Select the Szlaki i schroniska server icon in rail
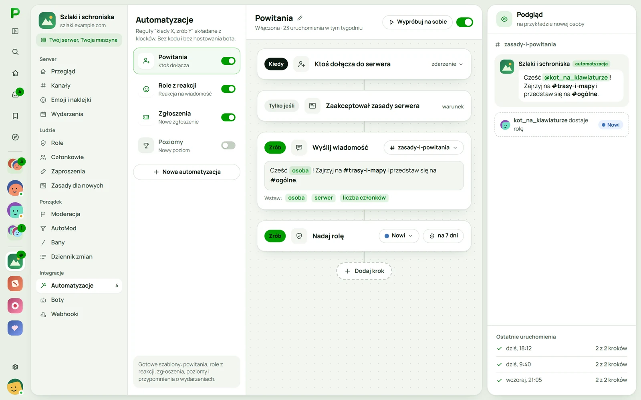The image size is (641, 400). [15, 262]
